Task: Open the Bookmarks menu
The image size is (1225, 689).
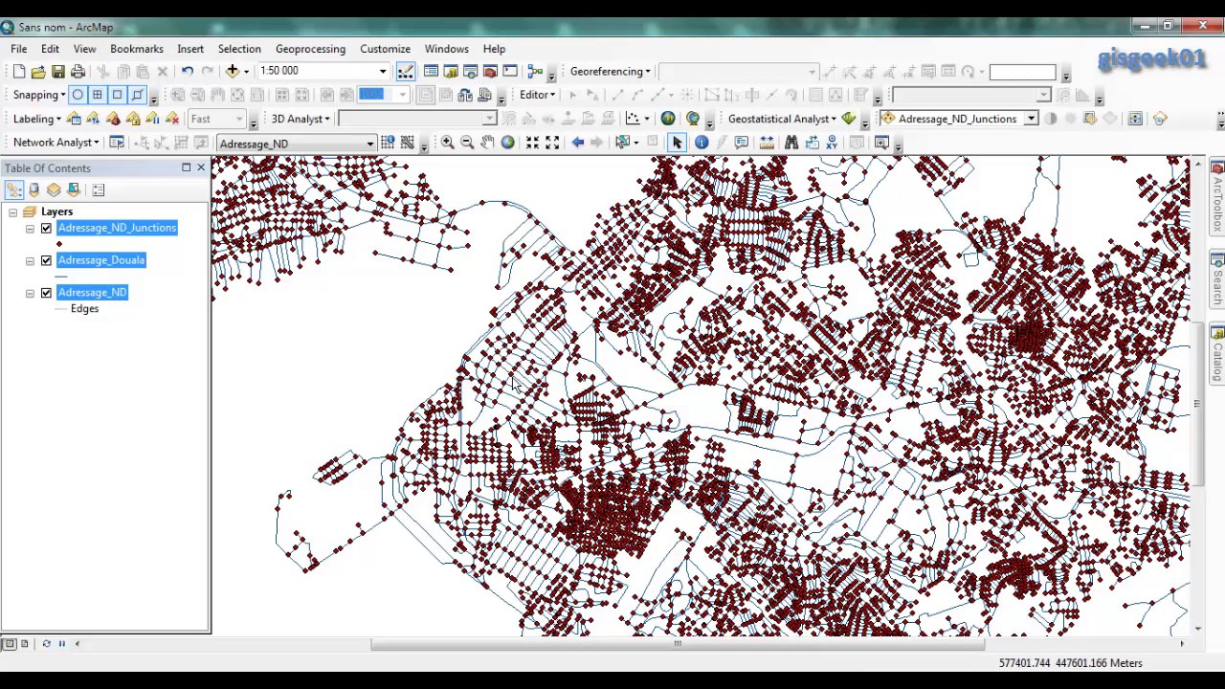Action: 137,49
